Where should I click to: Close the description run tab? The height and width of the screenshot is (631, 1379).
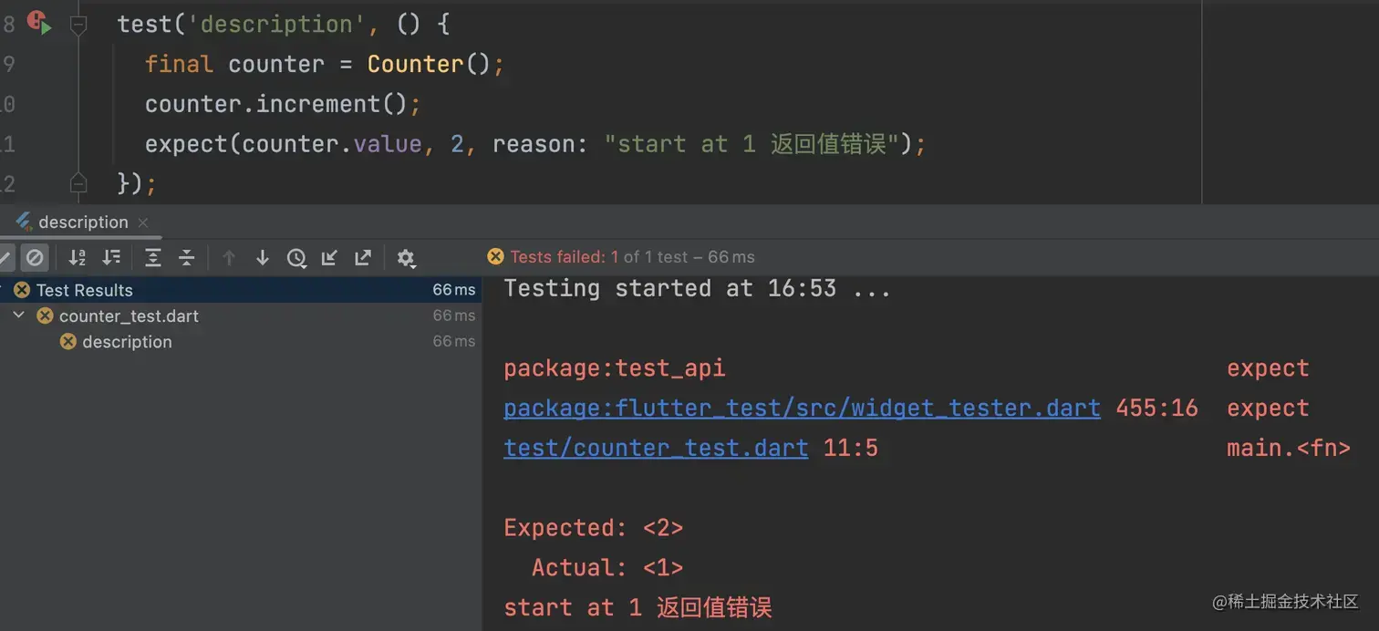[143, 222]
